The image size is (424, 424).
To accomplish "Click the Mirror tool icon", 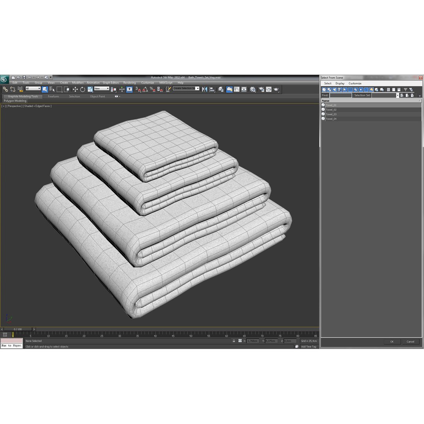I will point(205,89).
